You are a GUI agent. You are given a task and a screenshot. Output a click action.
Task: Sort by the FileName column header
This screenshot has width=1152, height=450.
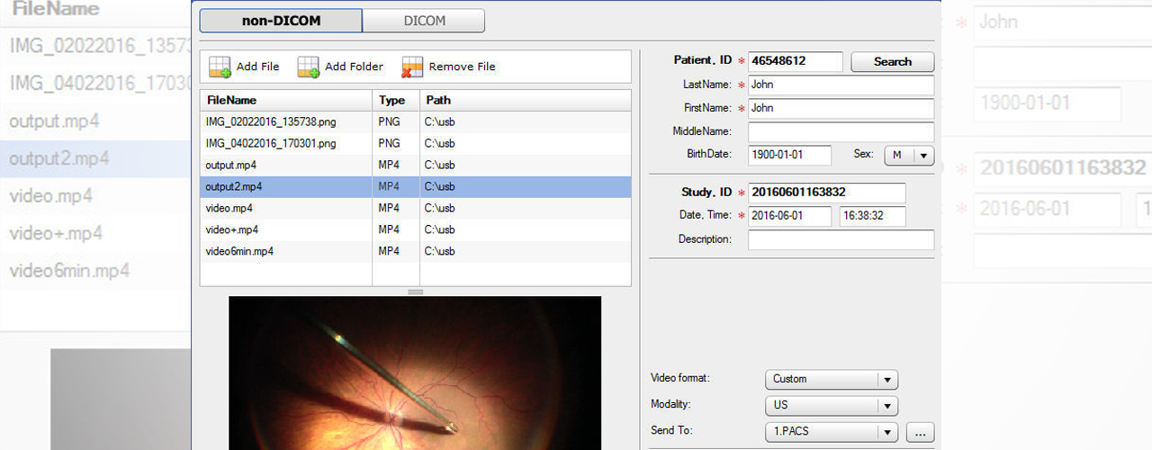click(x=285, y=100)
